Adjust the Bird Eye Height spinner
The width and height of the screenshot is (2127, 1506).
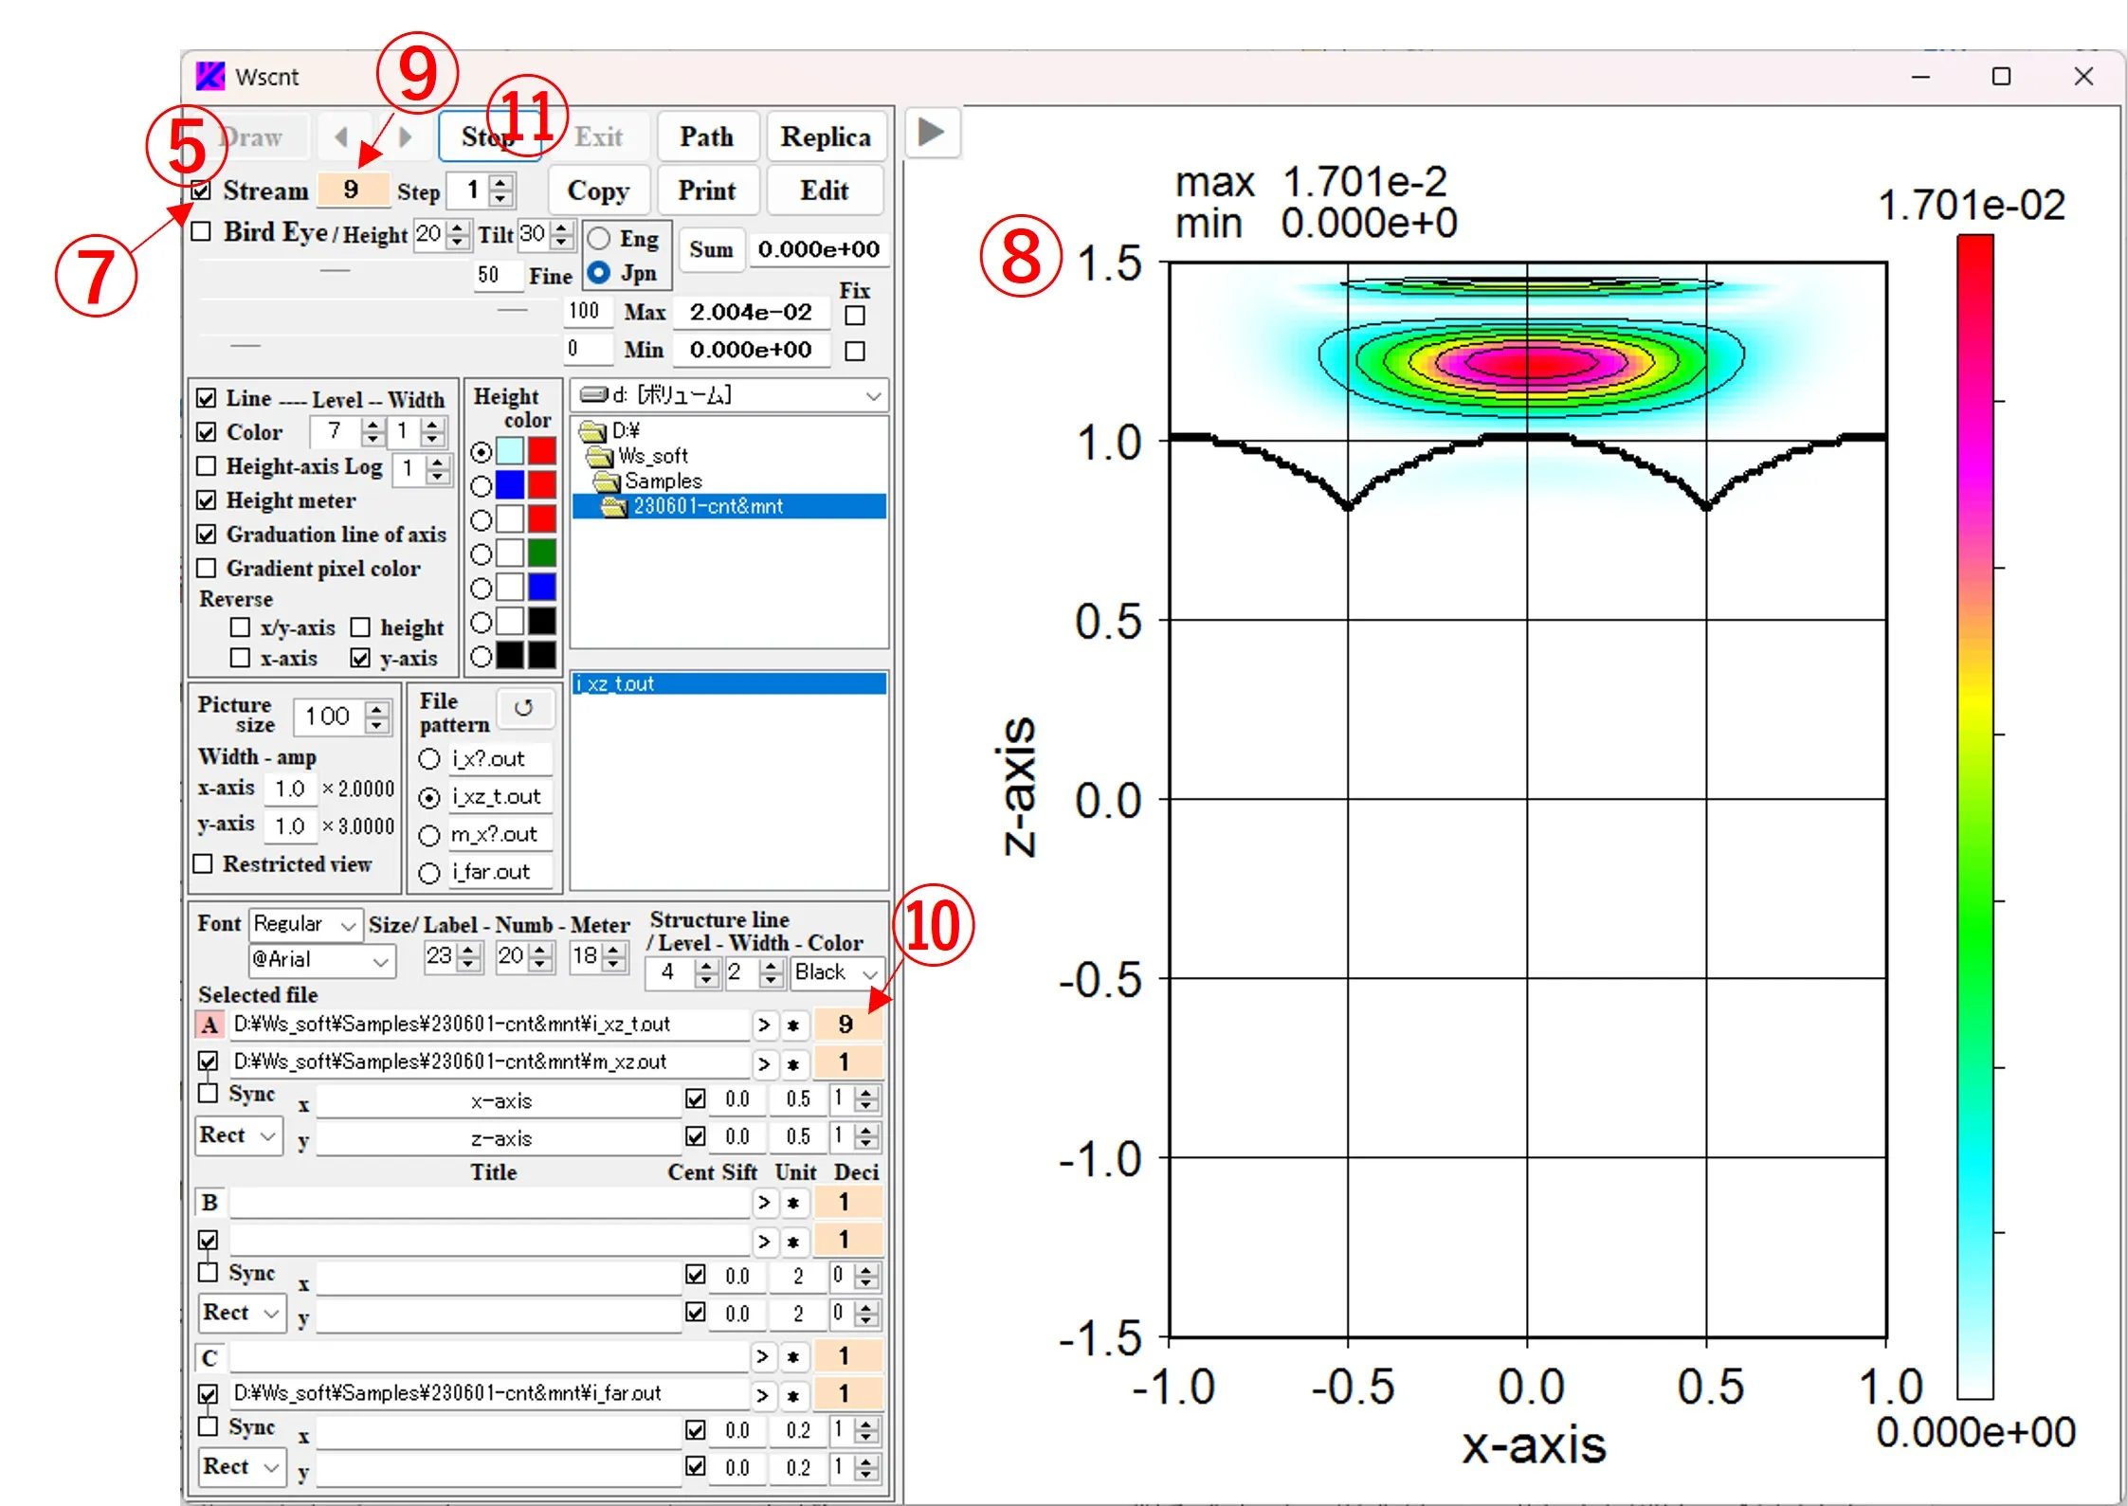tap(458, 234)
